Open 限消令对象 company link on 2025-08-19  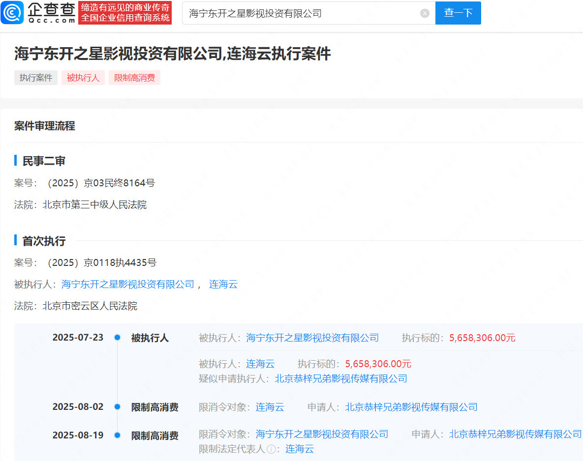(322, 434)
